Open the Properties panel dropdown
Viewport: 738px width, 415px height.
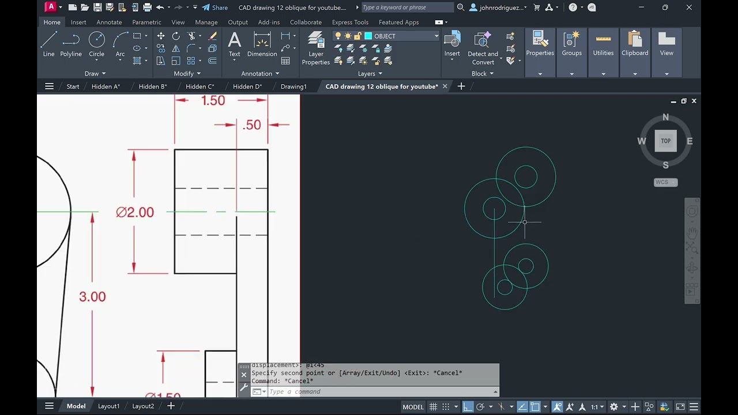[x=540, y=74]
